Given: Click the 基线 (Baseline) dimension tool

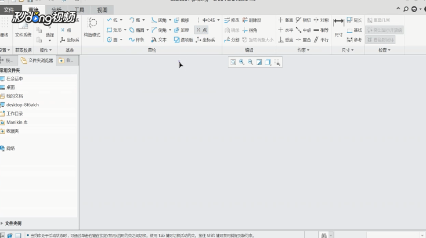Looking at the screenshot, I should click(x=355, y=30).
